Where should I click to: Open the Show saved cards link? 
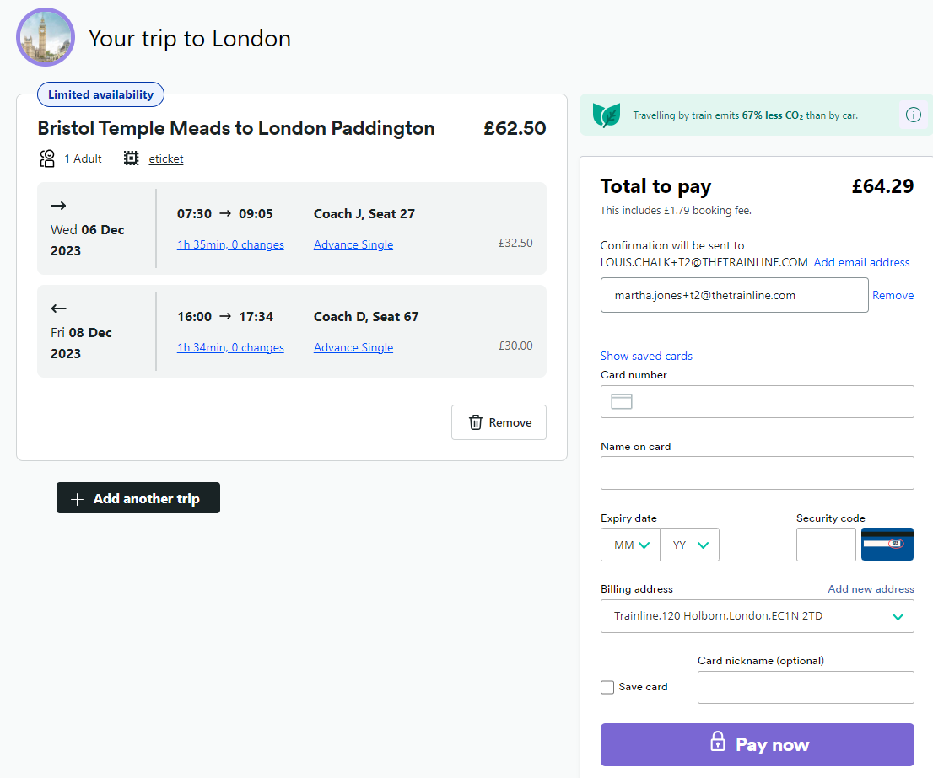[646, 356]
